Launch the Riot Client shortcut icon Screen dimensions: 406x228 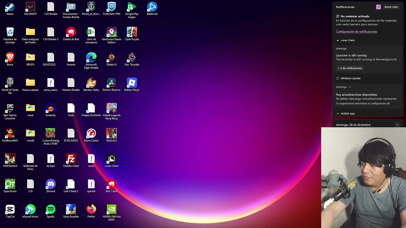(x=111, y=186)
